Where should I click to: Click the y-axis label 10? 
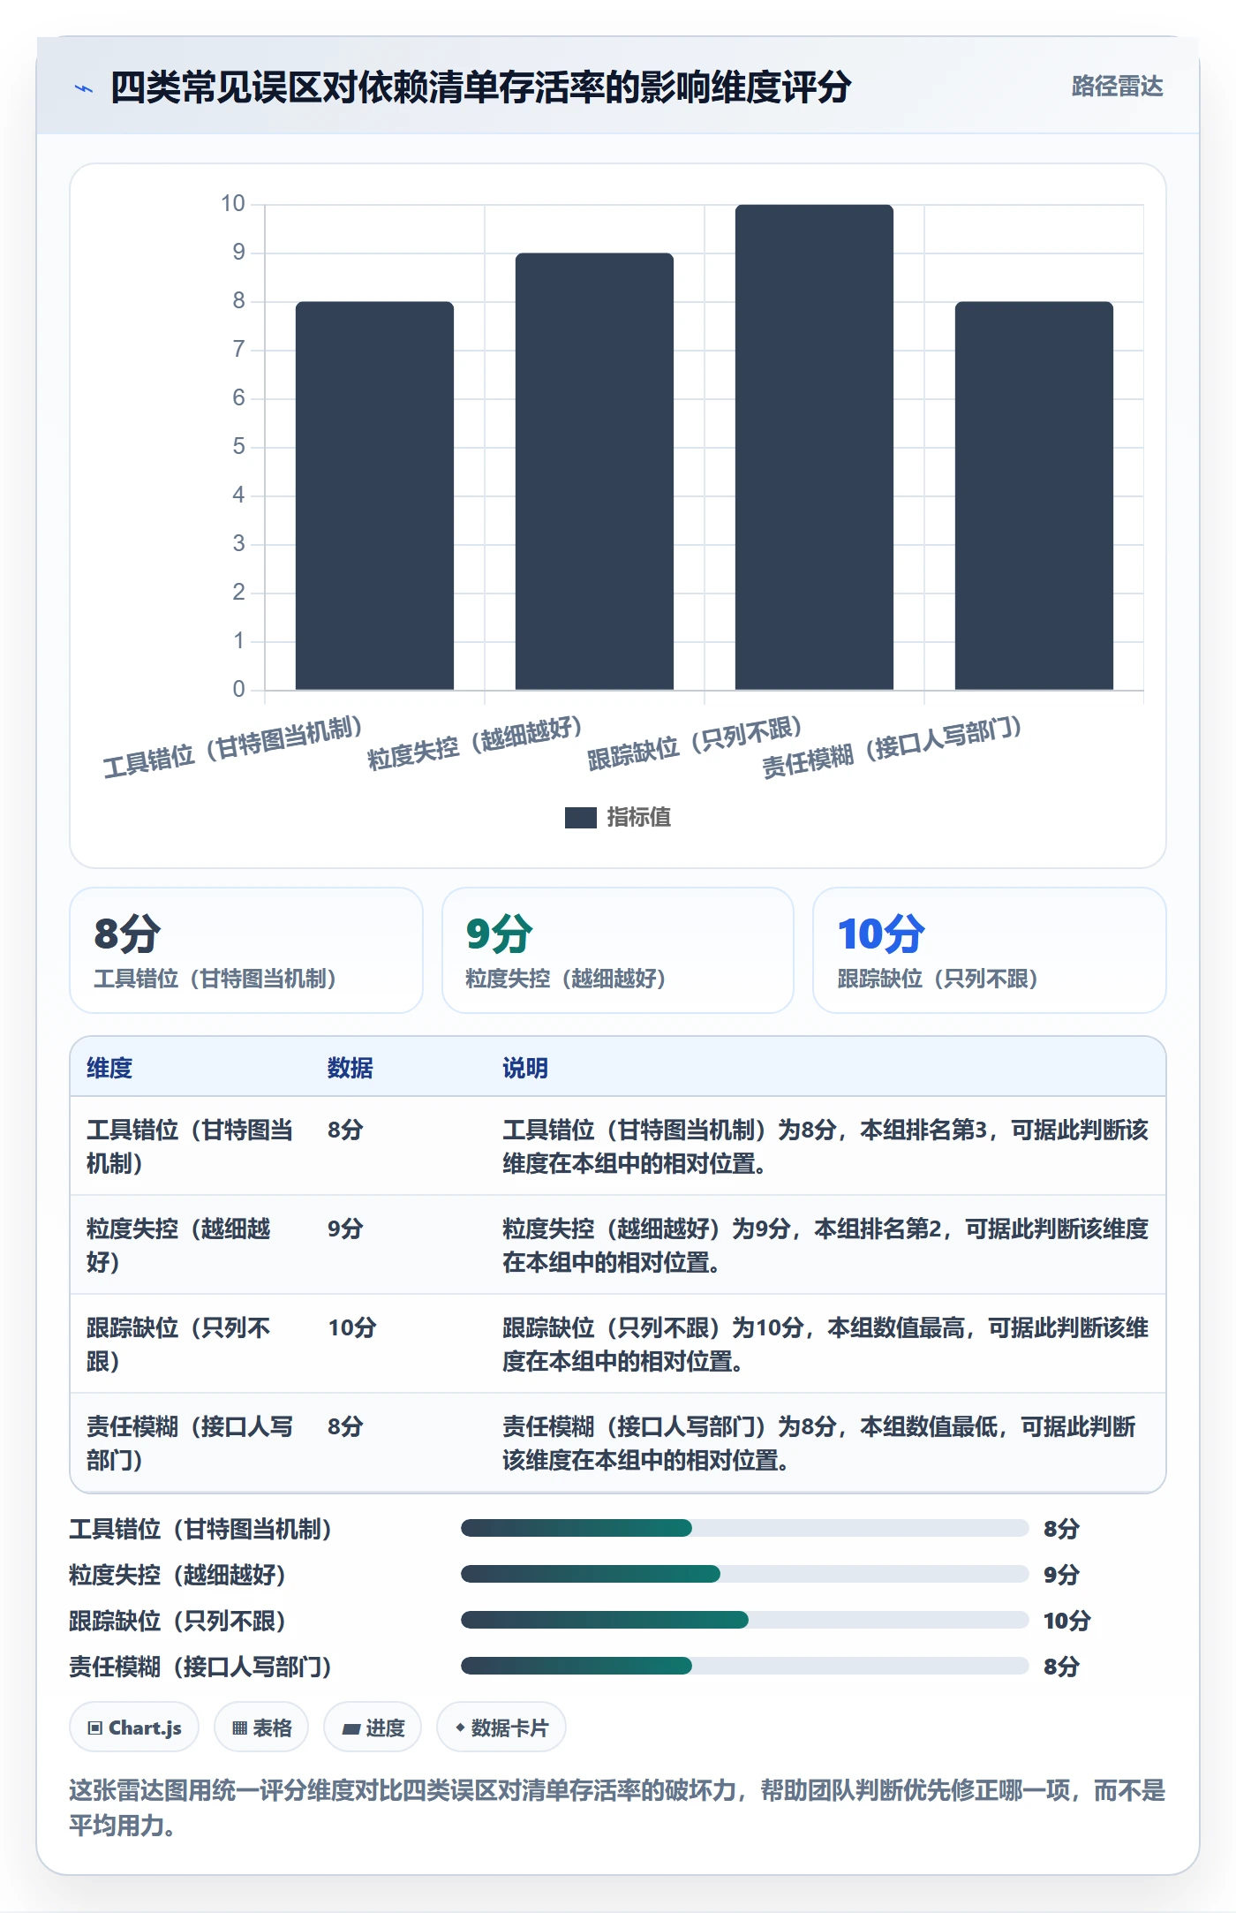pos(233,204)
